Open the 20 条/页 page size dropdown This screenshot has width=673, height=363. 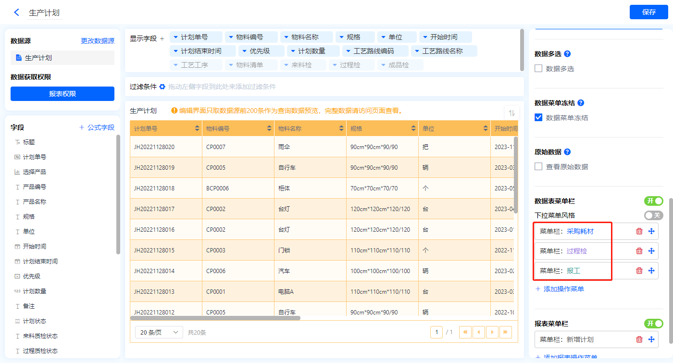point(159,332)
